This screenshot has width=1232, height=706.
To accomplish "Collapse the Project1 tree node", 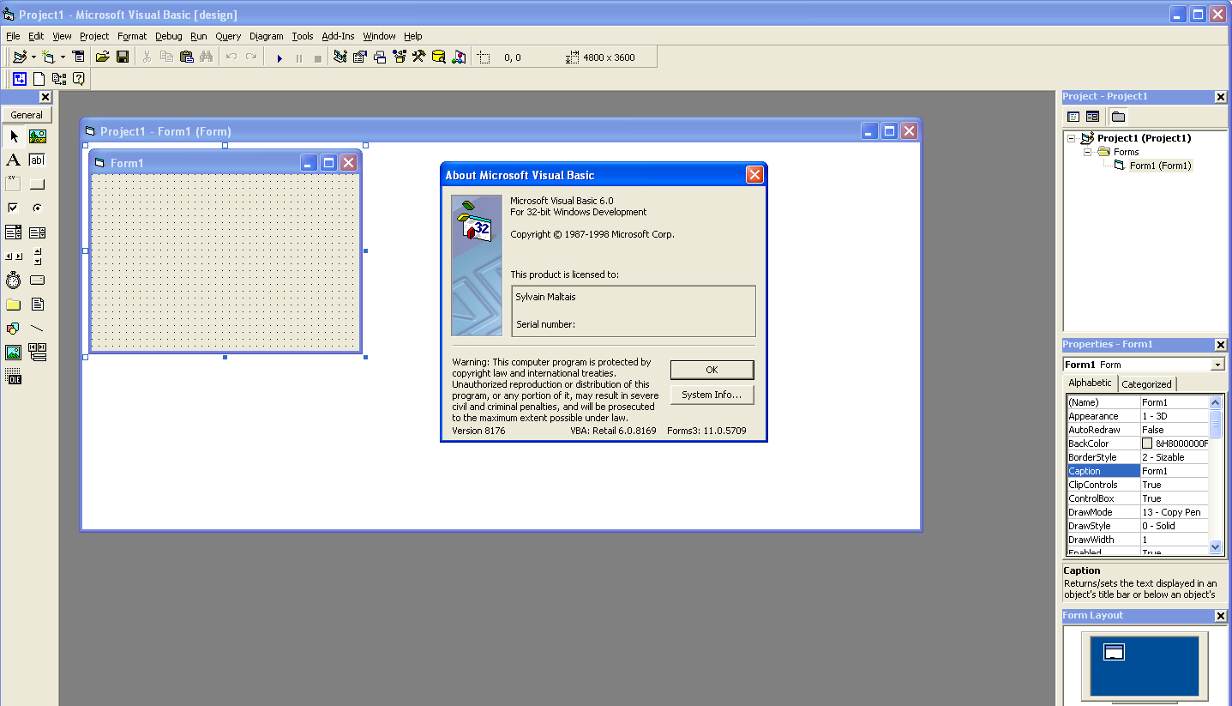I will click(1071, 138).
